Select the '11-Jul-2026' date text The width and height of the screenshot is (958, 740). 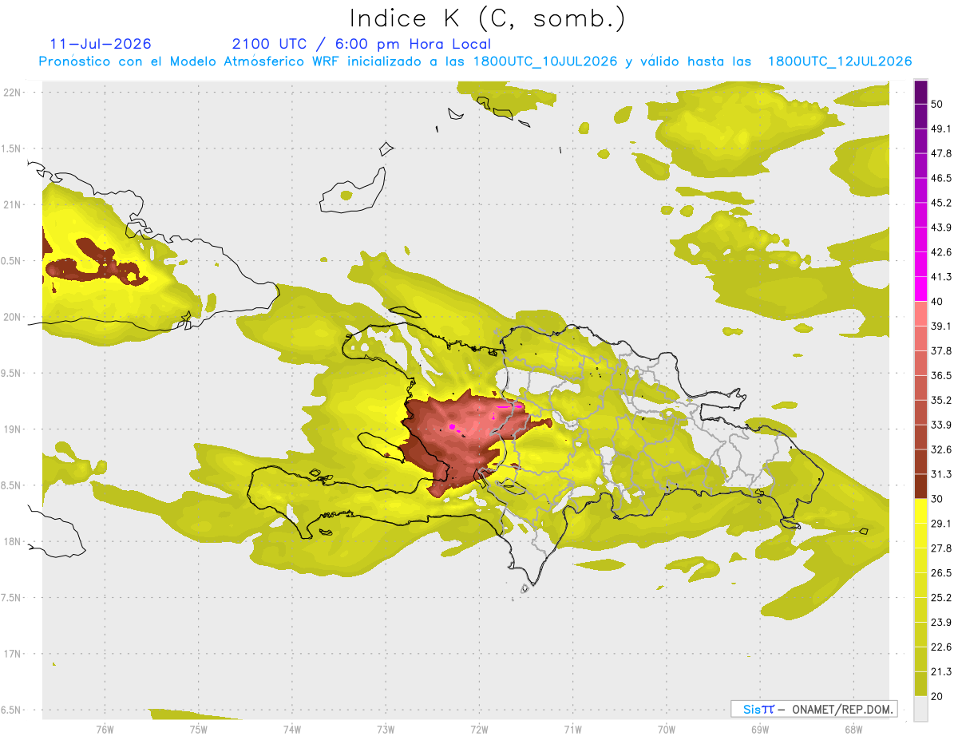pos(101,44)
